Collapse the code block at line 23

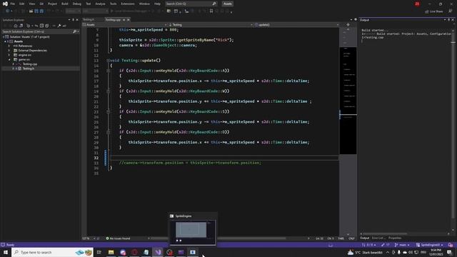click(108, 111)
